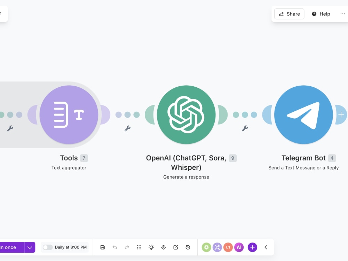
Task: Select the Send a Text Message or a Reply label
Action: [x=303, y=168]
